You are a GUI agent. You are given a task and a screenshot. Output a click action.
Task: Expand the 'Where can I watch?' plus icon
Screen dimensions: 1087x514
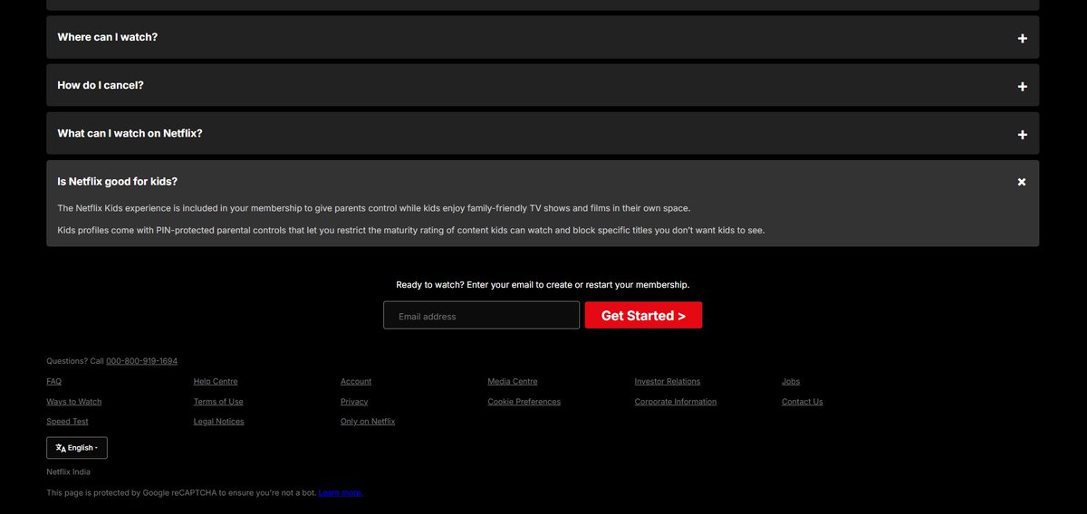pos(1022,38)
